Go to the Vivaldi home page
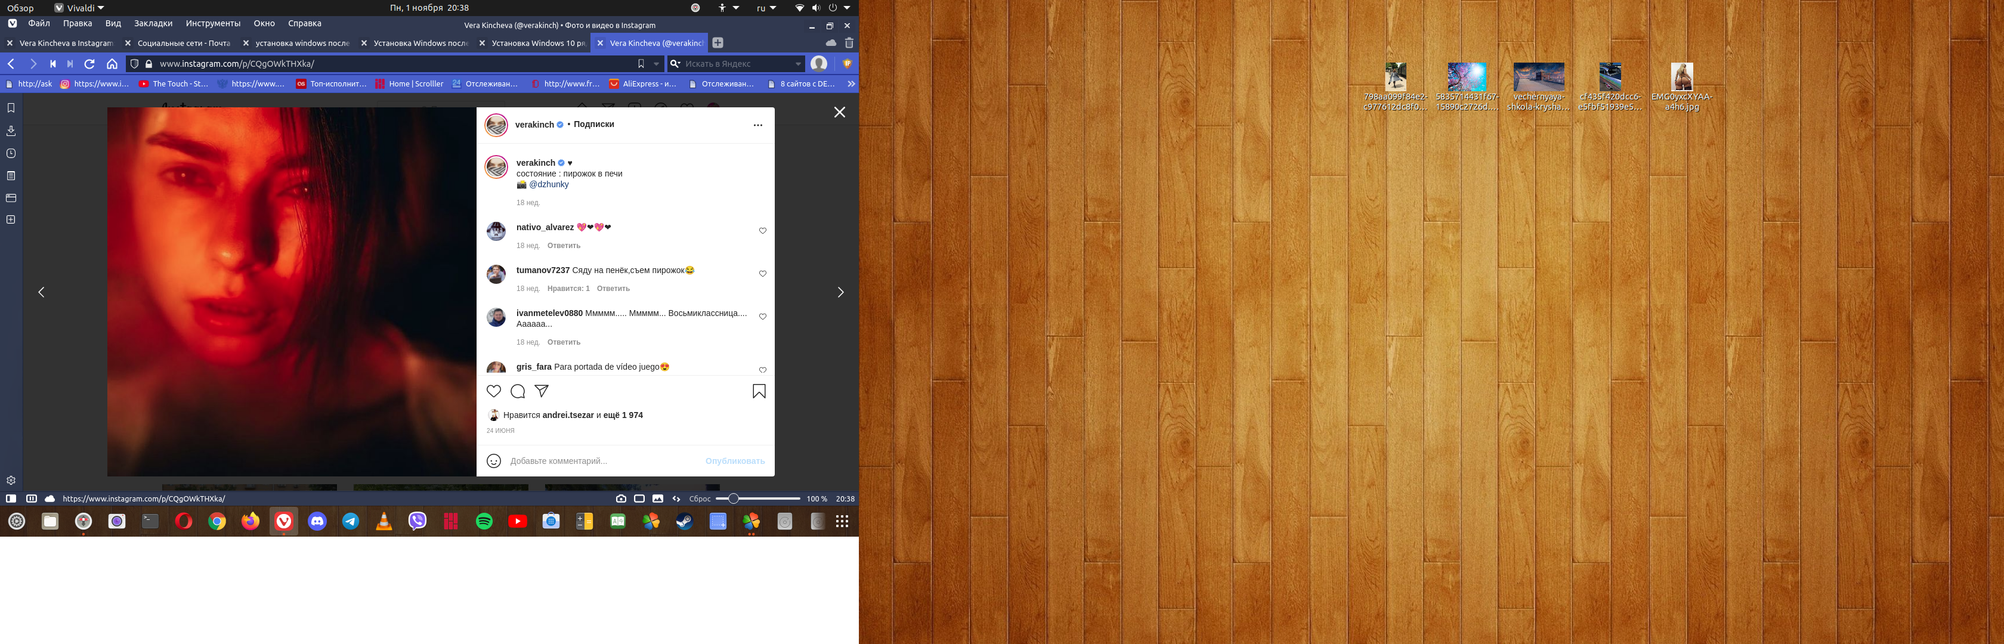This screenshot has width=2004, height=644. 112,64
